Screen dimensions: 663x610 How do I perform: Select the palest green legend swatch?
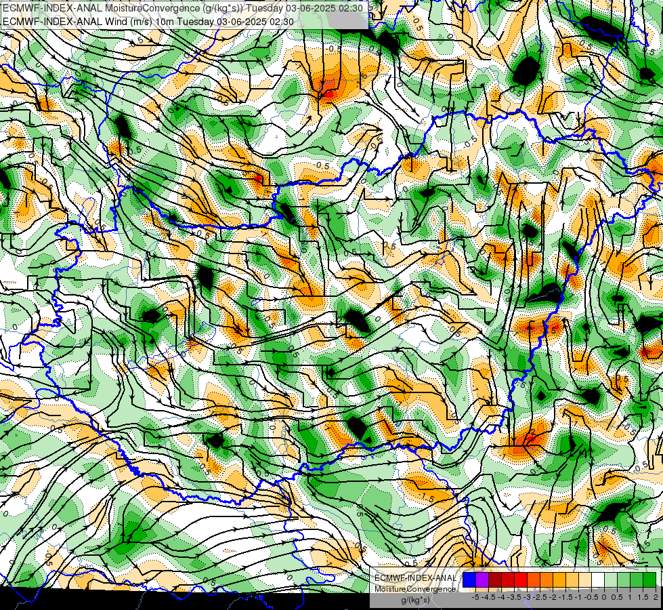pos(611,579)
